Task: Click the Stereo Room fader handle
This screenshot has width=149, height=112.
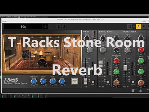Action: tap(101, 64)
